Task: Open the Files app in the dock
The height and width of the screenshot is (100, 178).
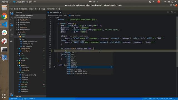Action: click(4, 8)
